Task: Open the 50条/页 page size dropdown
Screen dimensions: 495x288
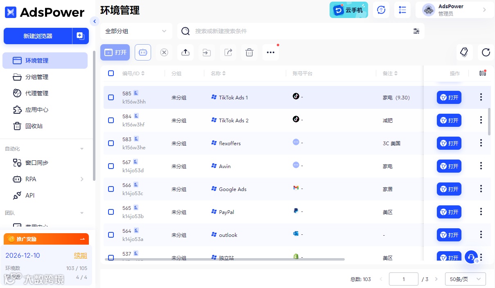Action: click(x=466, y=279)
